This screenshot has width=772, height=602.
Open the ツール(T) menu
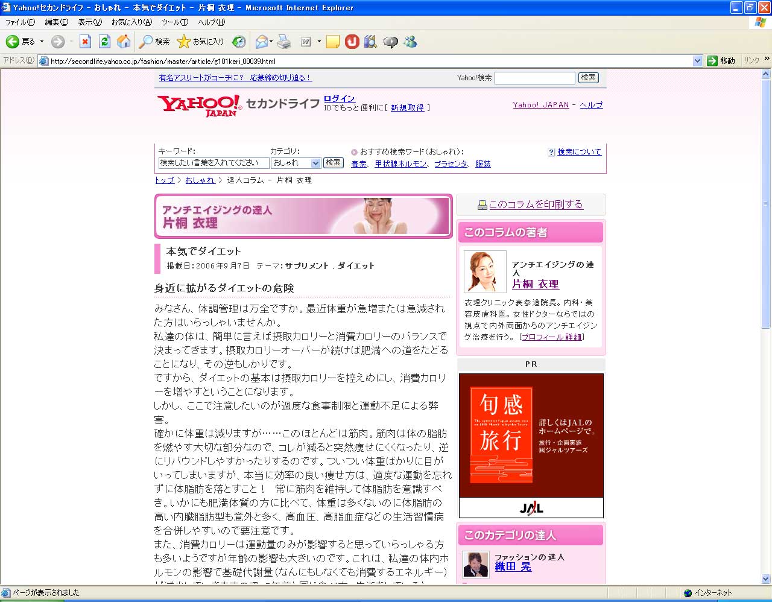(174, 22)
